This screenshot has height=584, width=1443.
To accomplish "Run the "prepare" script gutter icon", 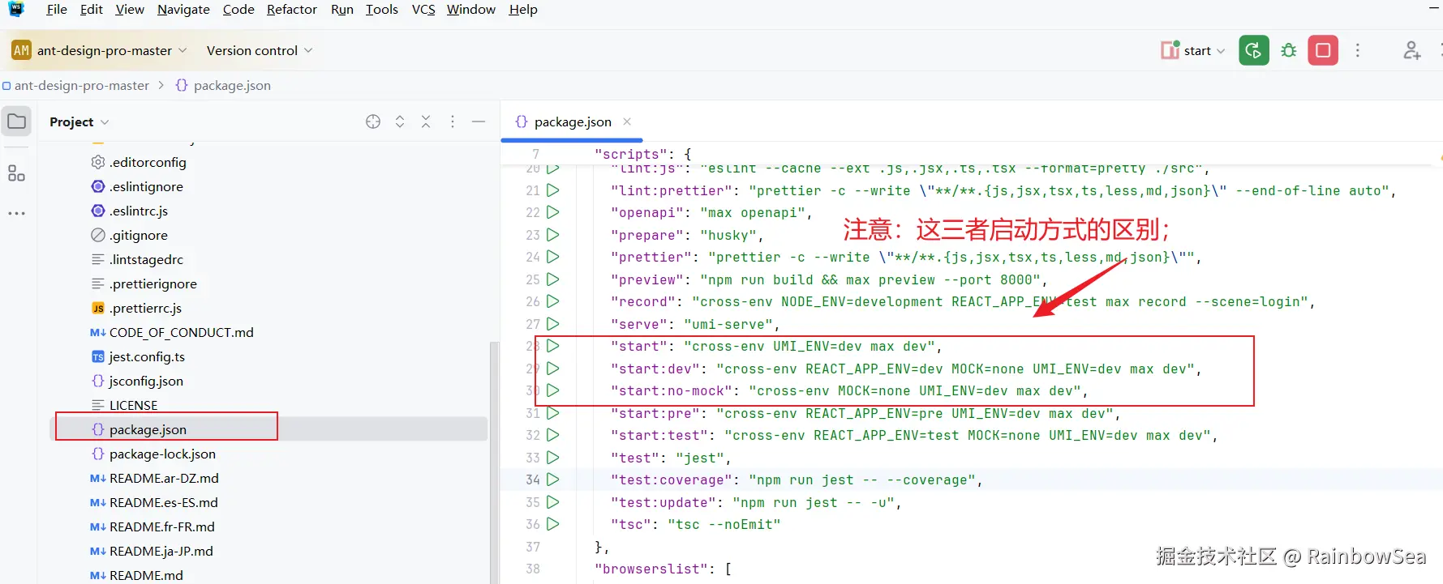I will (553, 235).
